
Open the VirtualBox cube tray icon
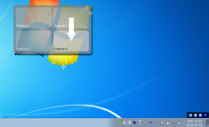pyautogui.click(x=156, y=123)
